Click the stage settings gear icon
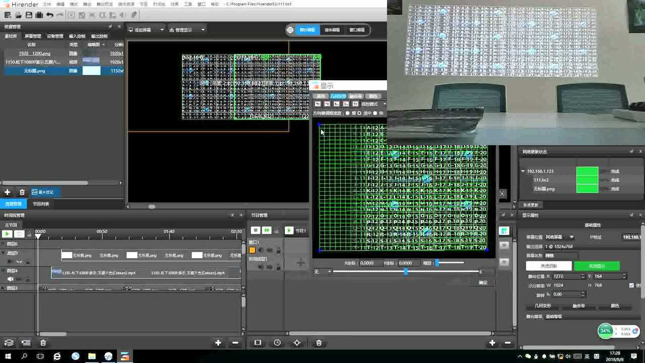 point(290,30)
